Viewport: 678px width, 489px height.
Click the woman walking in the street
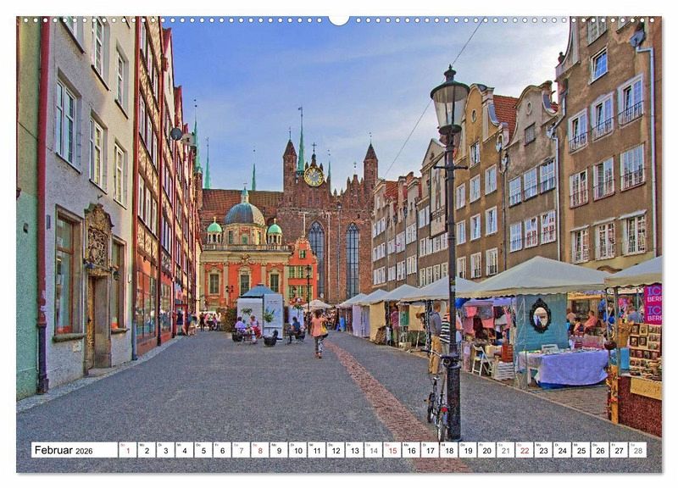(x=319, y=332)
